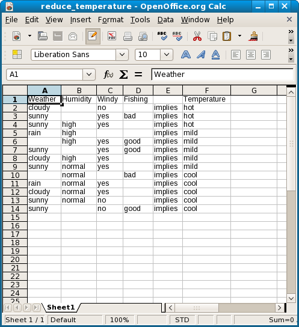Viewport: 299px width, 327px height.
Task: Toggle AutoSpellcheck wavy ABC icon
Action: 177,36
